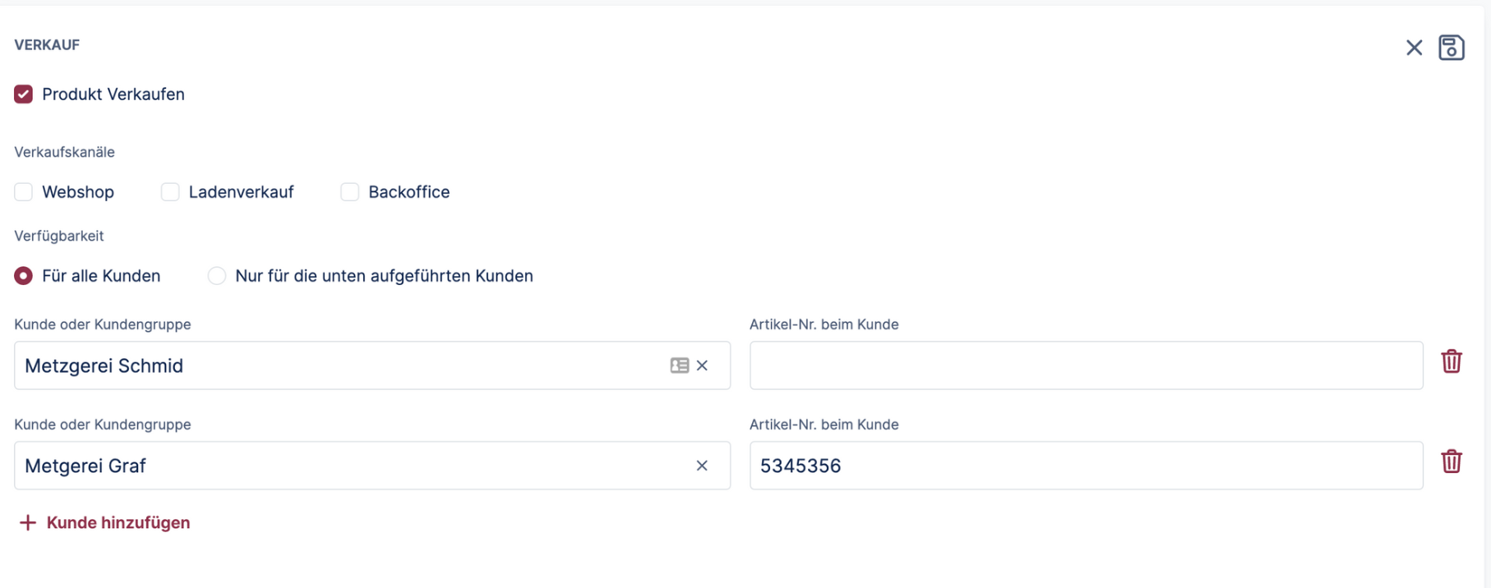Enable the Webshop sales channel
1491x588 pixels.
point(24,192)
